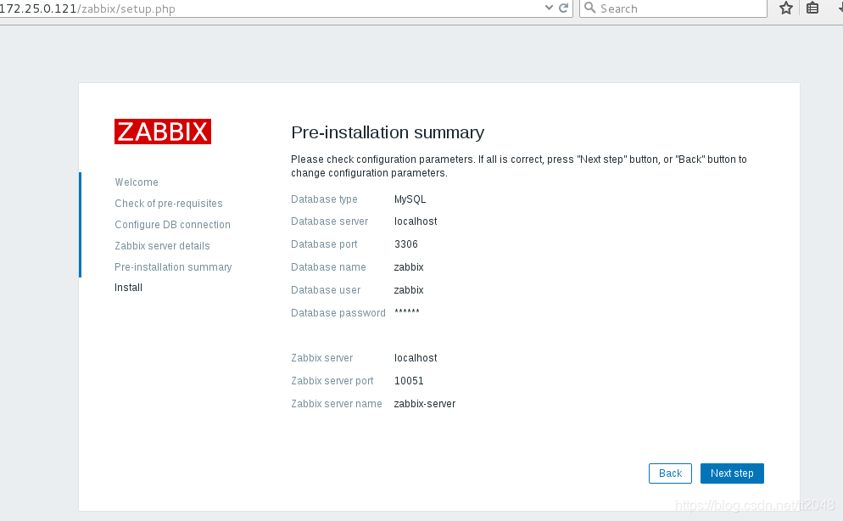Click the Database port label

[324, 244]
